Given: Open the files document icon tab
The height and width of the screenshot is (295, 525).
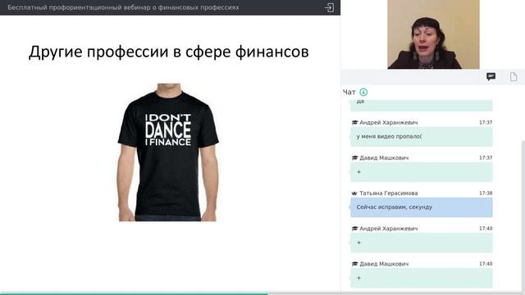Looking at the screenshot, I should point(514,77).
